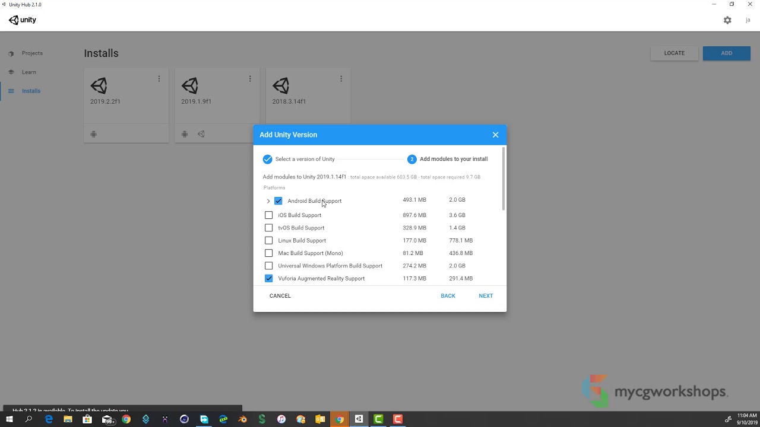Click the Hub update available notification
The image size is (760, 427).
(x=121, y=409)
